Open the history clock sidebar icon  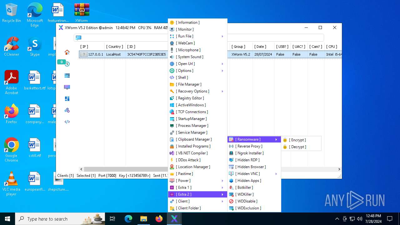[x=67, y=64]
